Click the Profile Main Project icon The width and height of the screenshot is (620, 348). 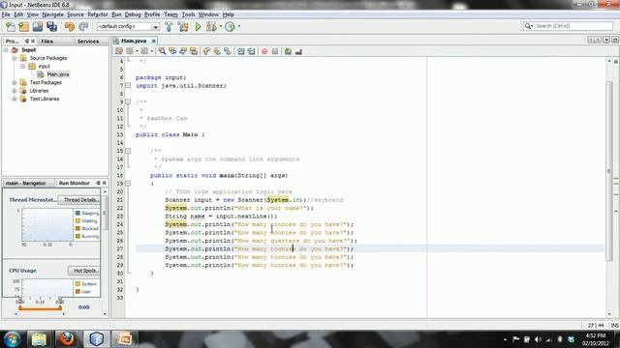coord(230,26)
